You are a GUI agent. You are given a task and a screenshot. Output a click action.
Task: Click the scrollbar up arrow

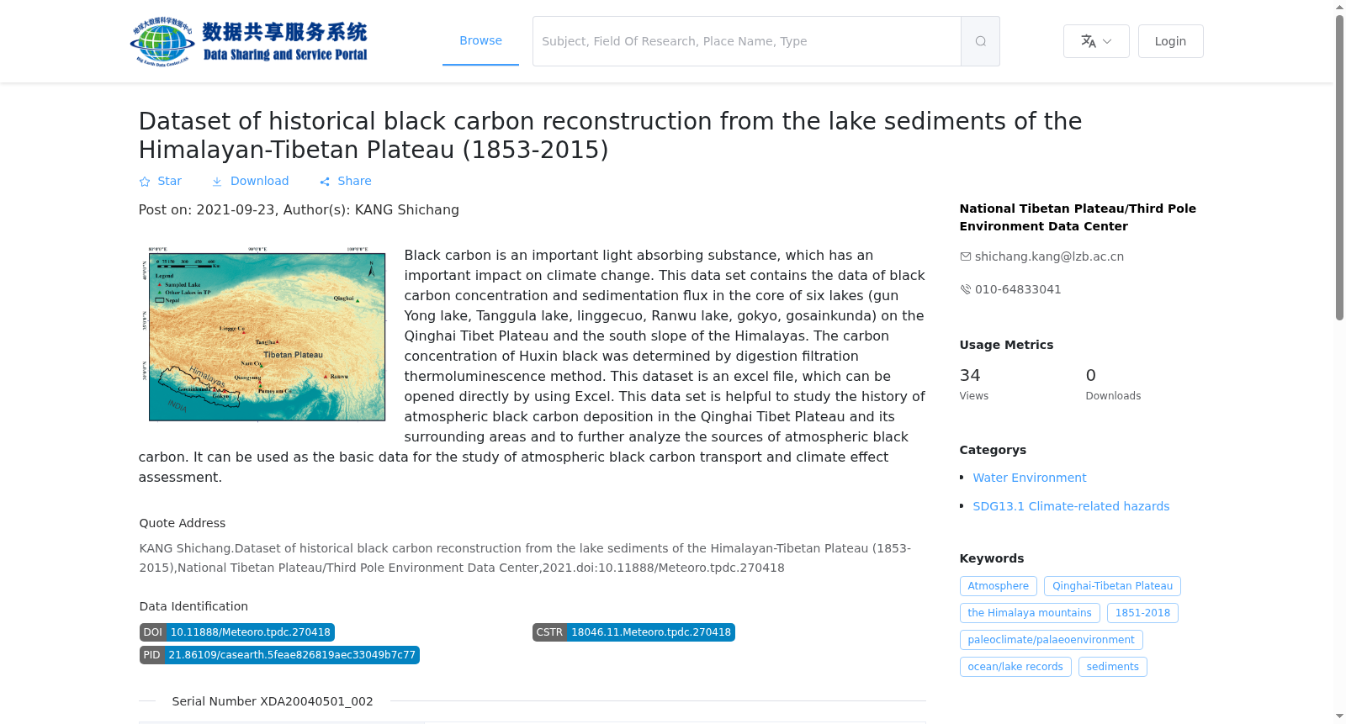pos(1340,7)
